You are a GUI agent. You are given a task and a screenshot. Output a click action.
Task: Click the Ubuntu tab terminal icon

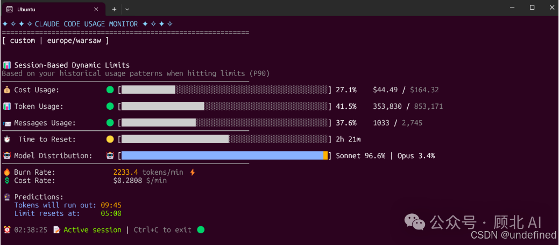click(x=10, y=10)
